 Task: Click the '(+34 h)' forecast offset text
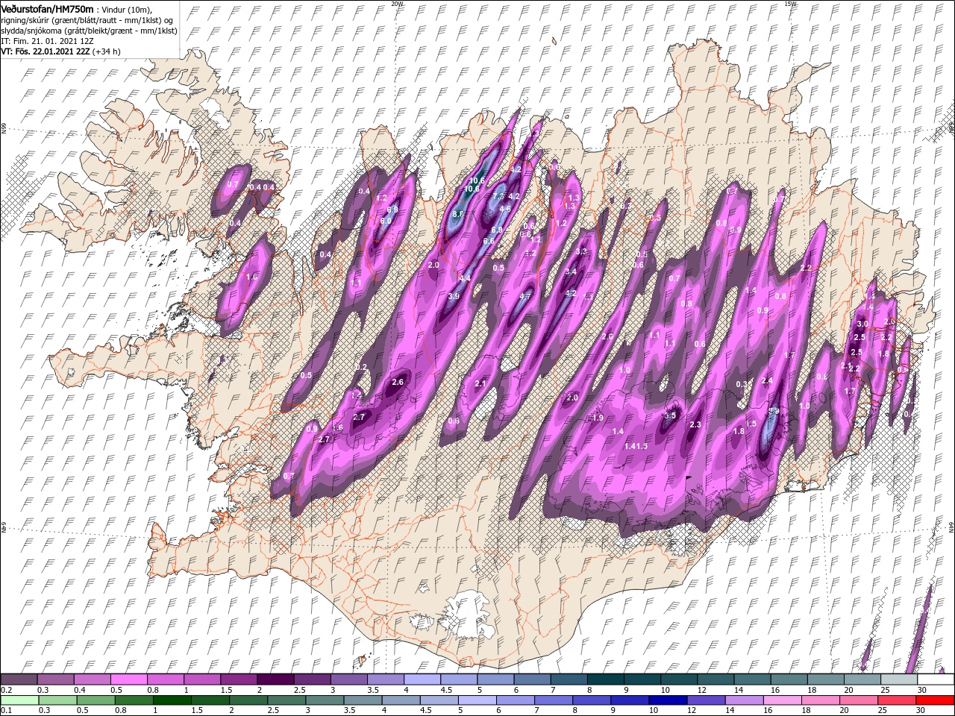tap(107, 51)
